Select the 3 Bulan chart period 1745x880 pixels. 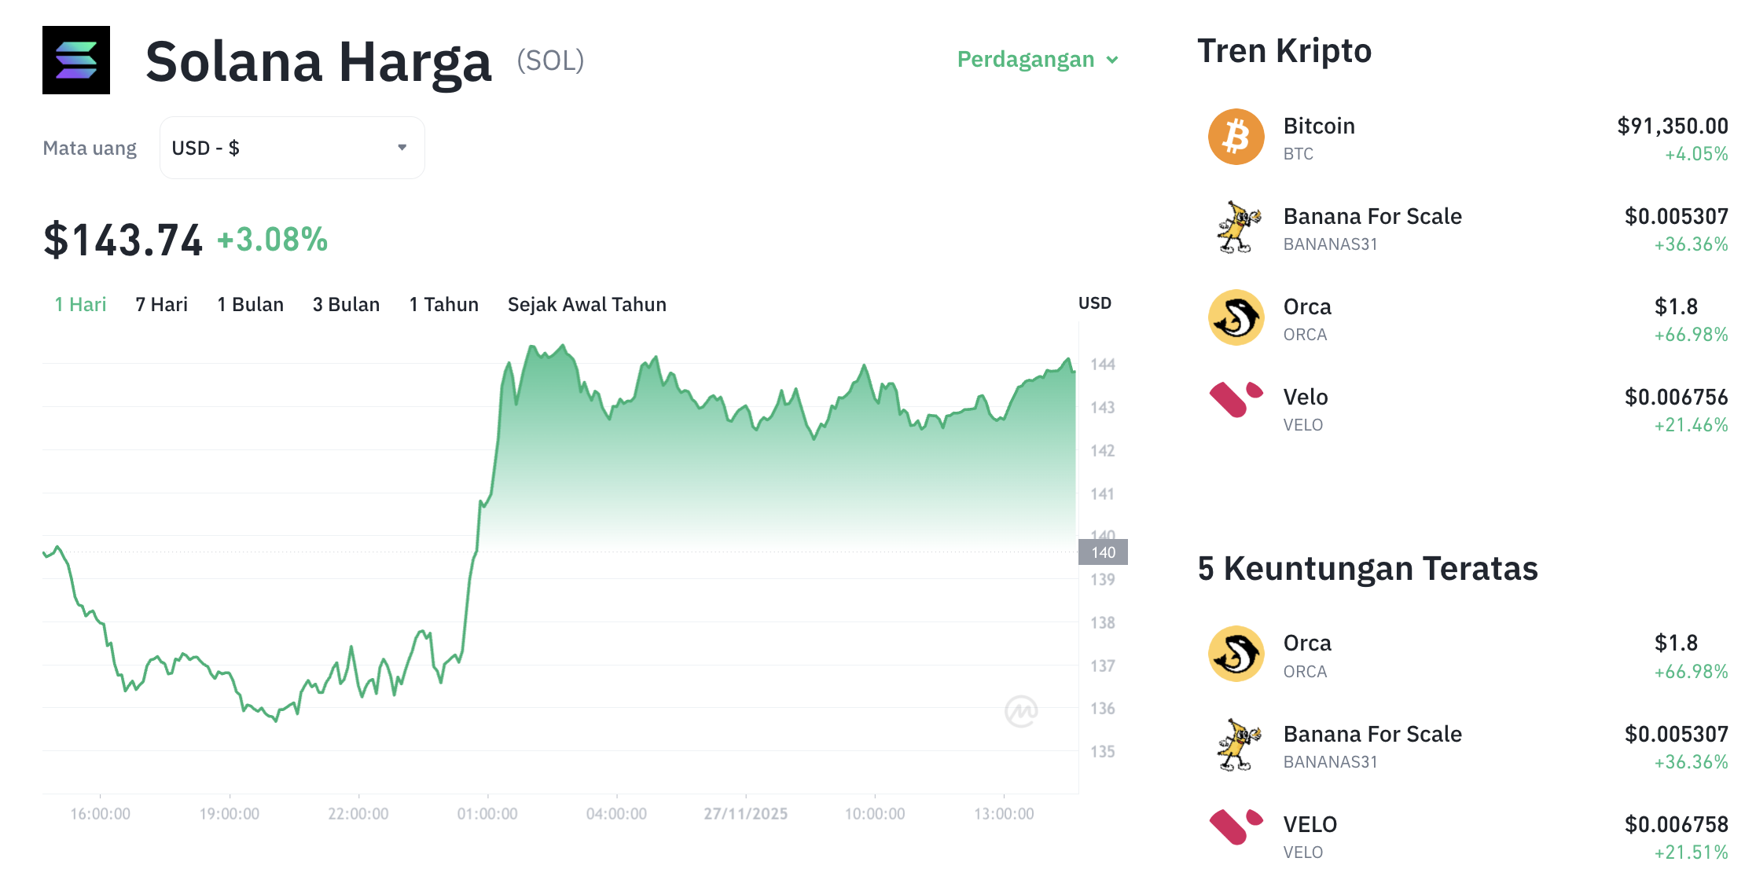point(345,304)
